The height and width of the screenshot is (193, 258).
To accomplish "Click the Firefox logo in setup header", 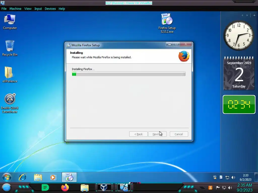I will coord(184,56).
